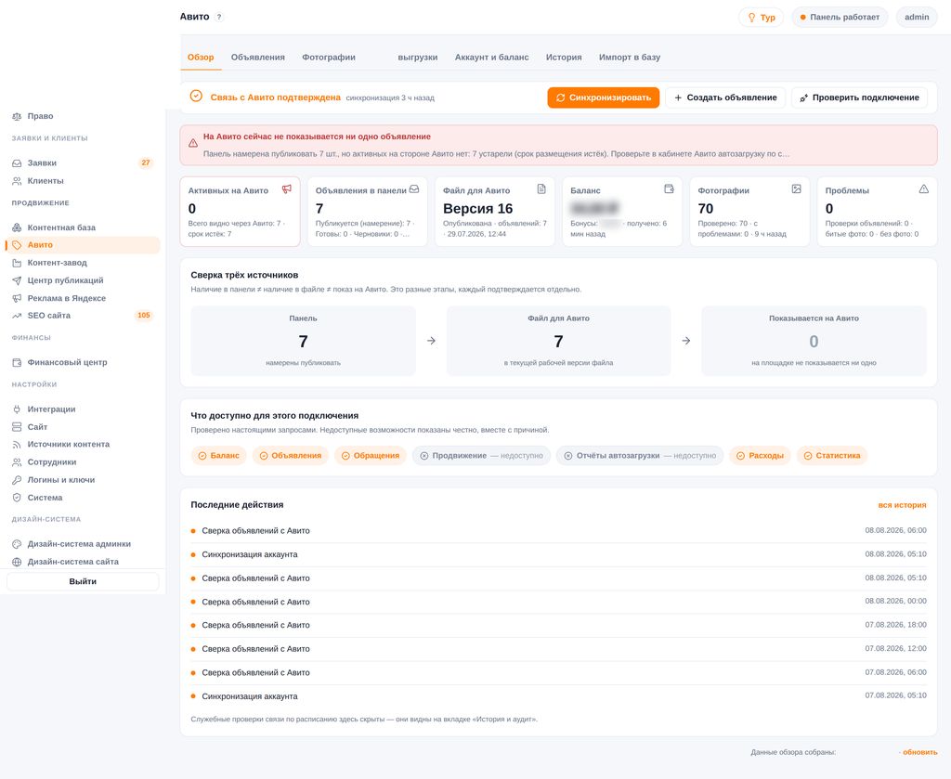The width and height of the screenshot is (951, 779).
Task: Select the Обзор tab
Action: click(x=201, y=57)
